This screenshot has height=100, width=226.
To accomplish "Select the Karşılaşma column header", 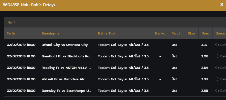I will (x=50, y=33).
